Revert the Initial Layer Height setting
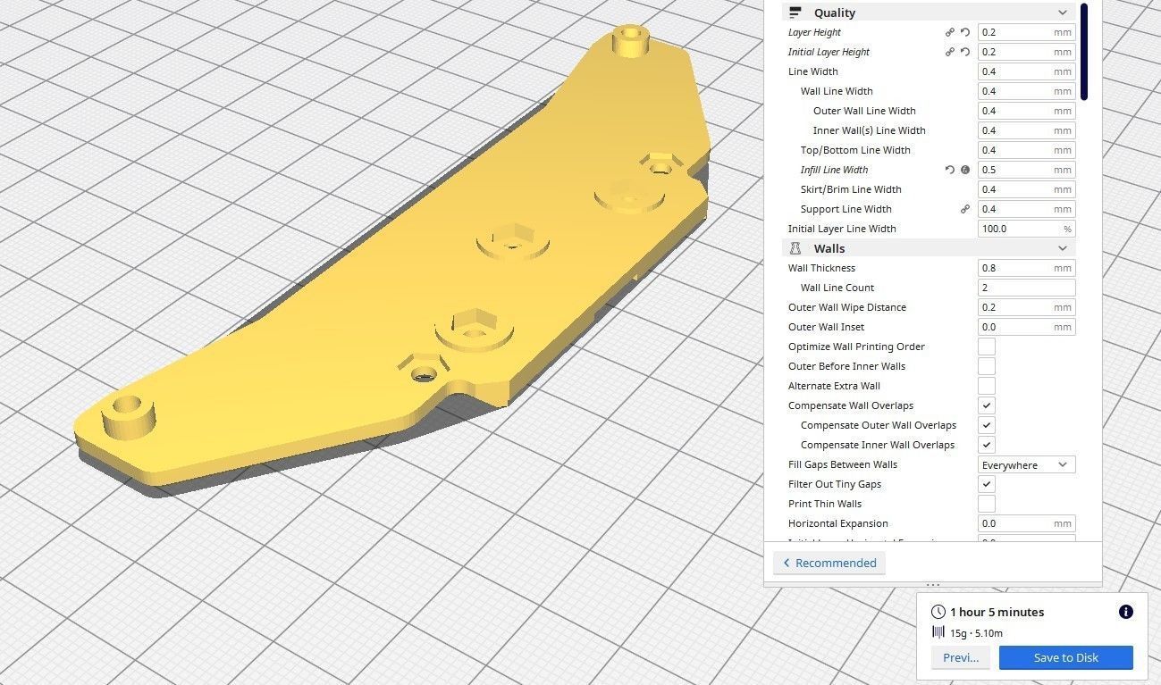Screen dimensions: 1161x685 point(965,52)
